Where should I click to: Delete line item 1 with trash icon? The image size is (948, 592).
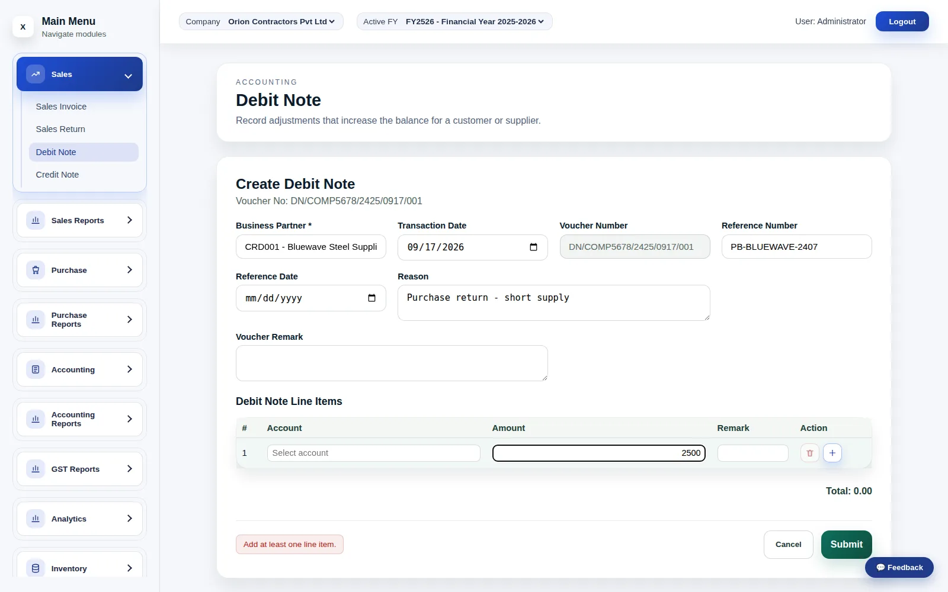click(809, 453)
